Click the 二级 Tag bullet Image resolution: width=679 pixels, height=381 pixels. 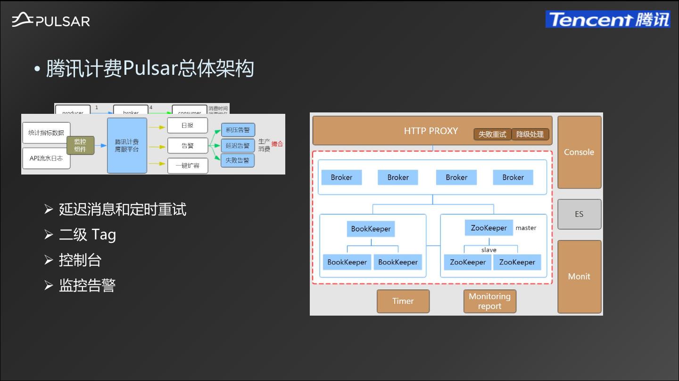[87, 235]
